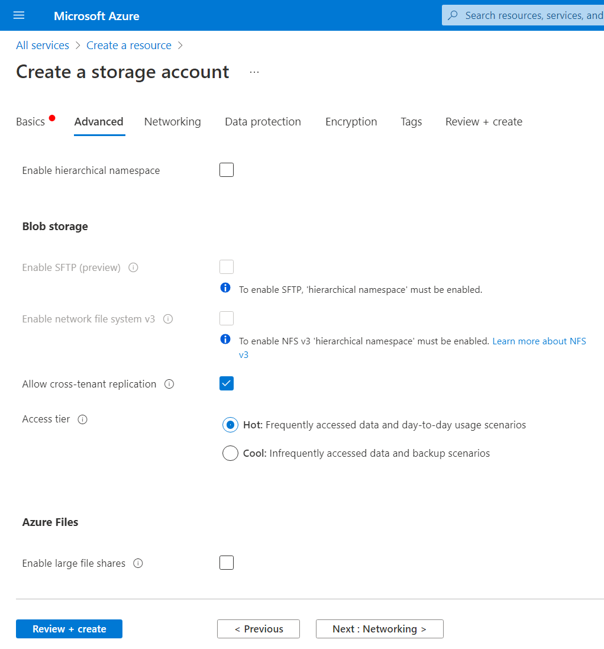
Task: Click the Microsoft Azure home title
Action: click(96, 16)
